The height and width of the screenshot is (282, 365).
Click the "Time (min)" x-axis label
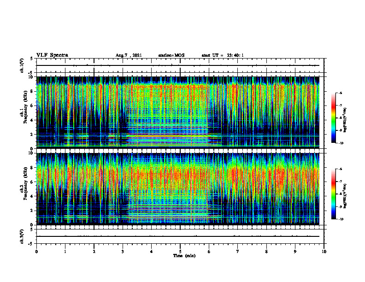tap(184, 256)
